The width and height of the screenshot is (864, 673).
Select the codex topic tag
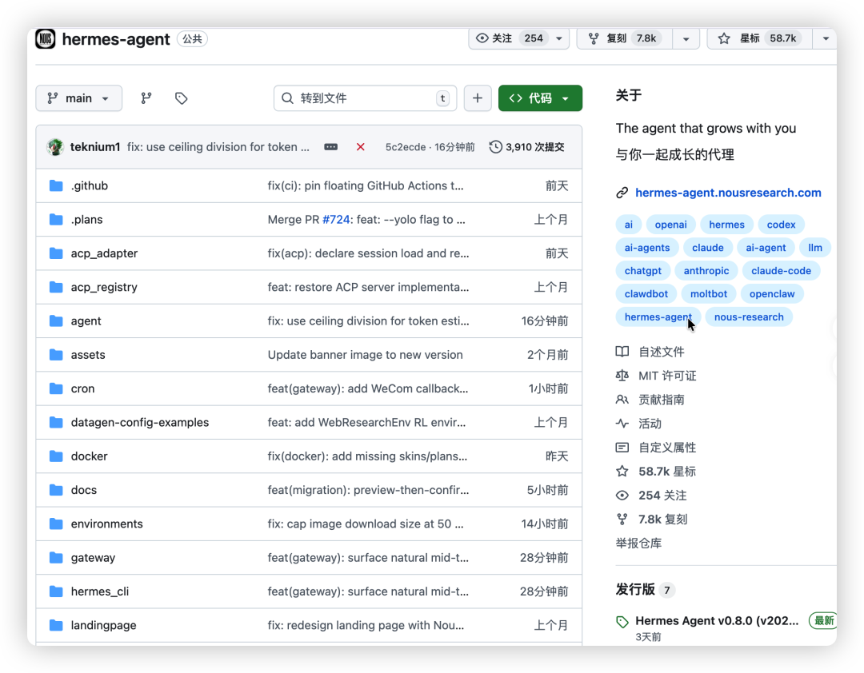point(781,225)
